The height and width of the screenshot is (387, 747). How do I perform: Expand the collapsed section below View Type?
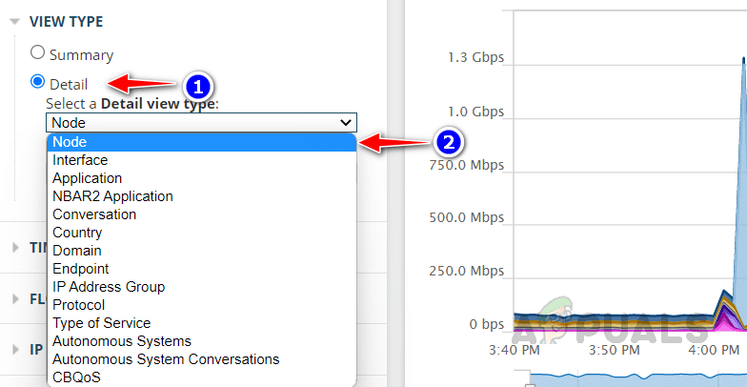click(15, 247)
